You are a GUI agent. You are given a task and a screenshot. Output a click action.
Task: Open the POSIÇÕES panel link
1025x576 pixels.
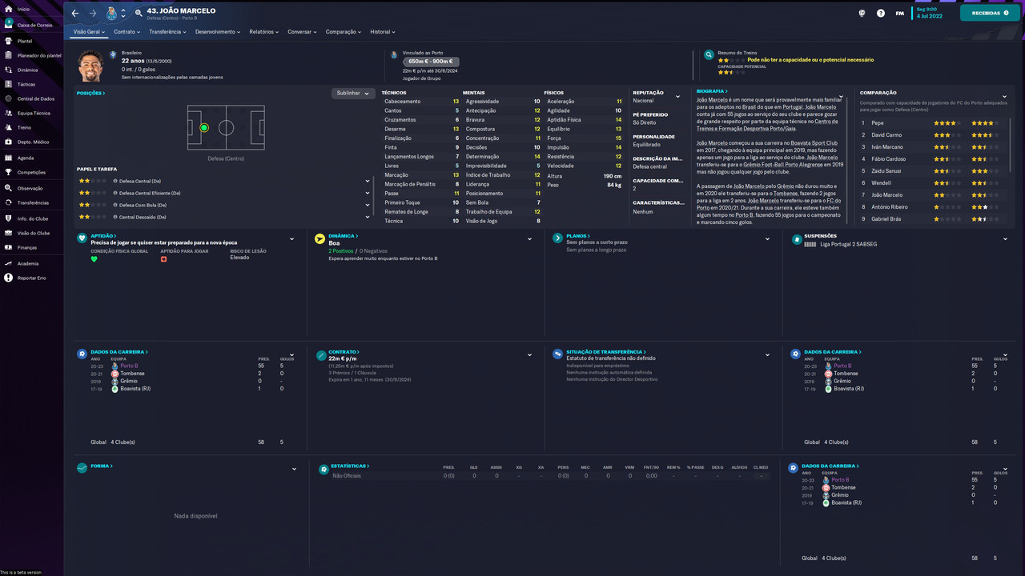90,93
